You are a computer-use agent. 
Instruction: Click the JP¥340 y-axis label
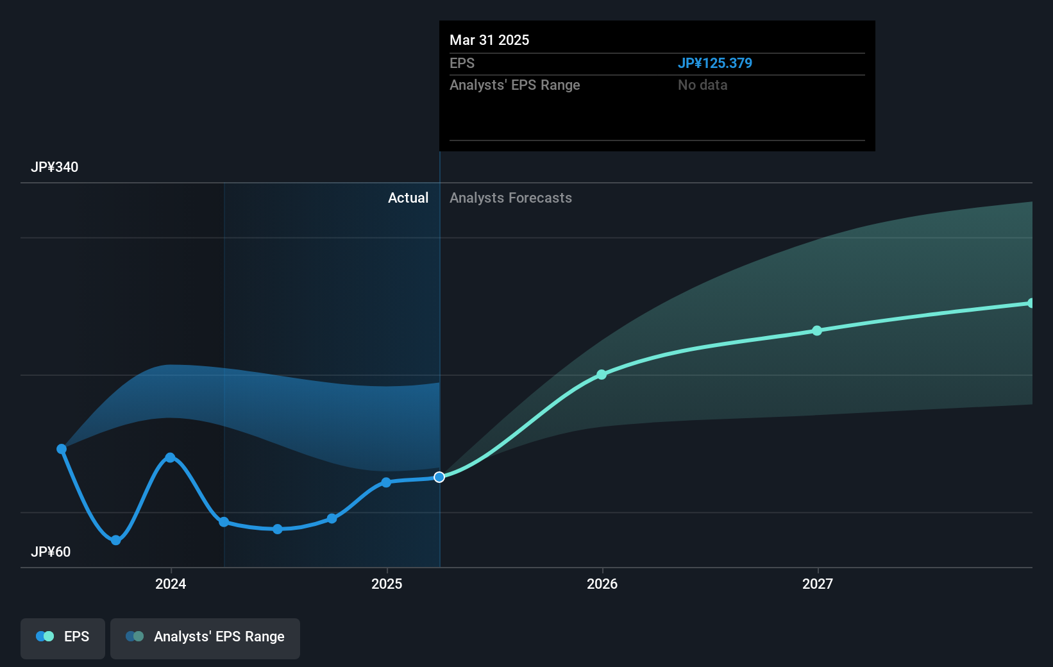click(55, 167)
